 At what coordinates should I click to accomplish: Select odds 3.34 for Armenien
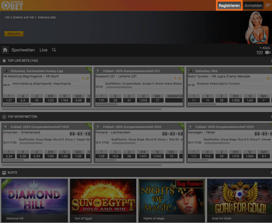click(9, 156)
